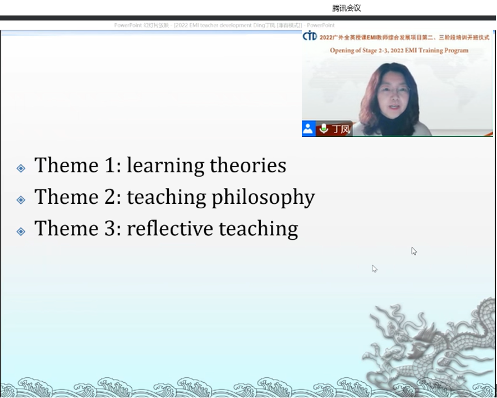The width and height of the screenshot is (497, 398).
Task: Click the dark bar beneath the window title
Action: pos(248,18)
